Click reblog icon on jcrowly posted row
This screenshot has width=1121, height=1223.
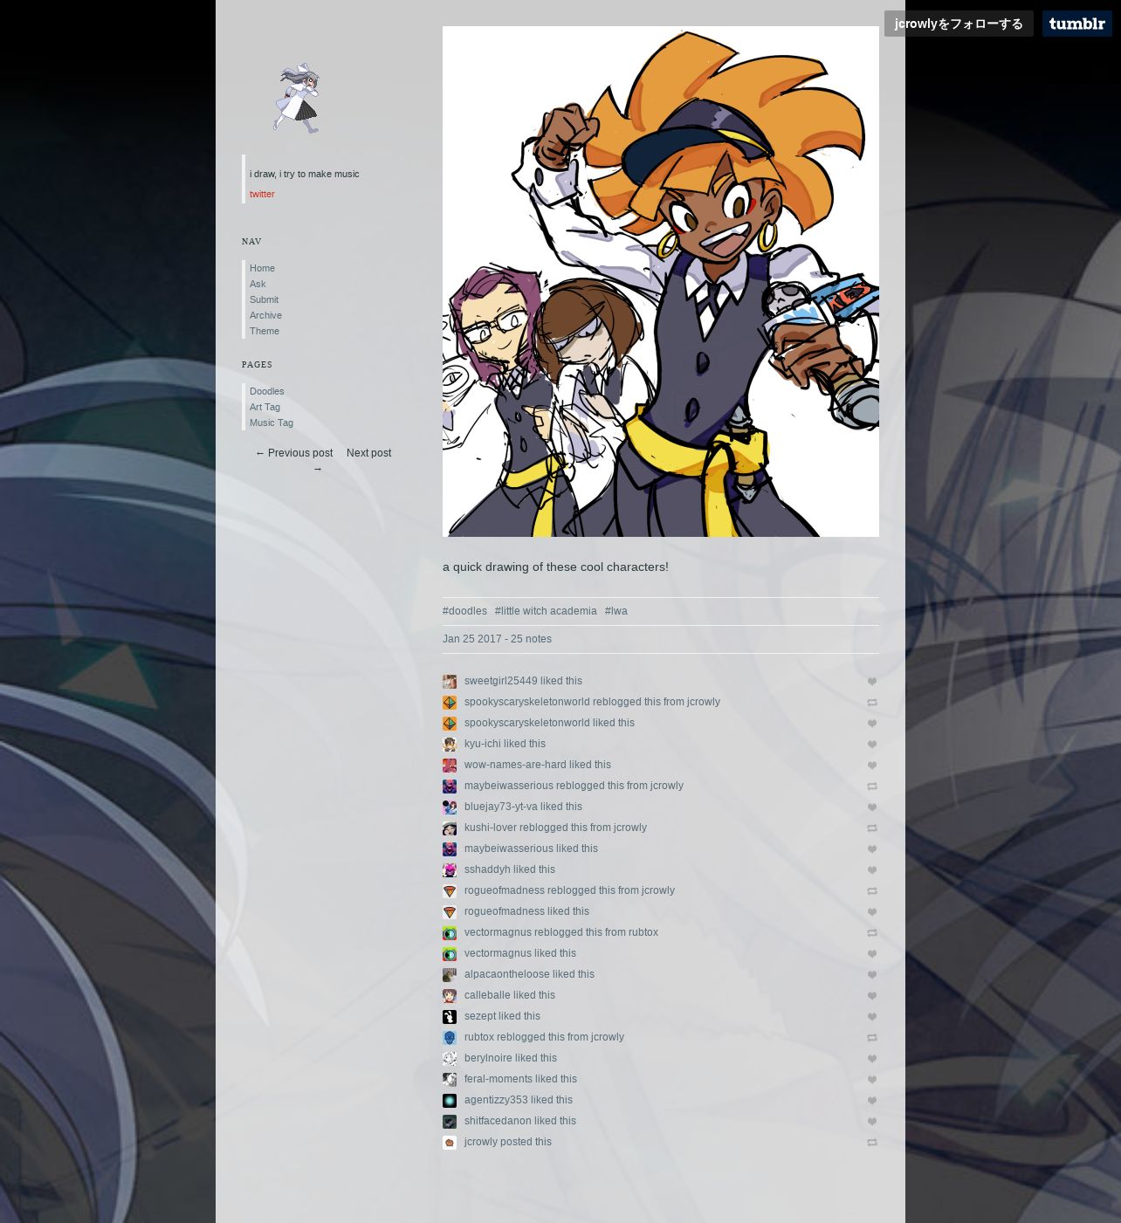tap(871, 1143)
